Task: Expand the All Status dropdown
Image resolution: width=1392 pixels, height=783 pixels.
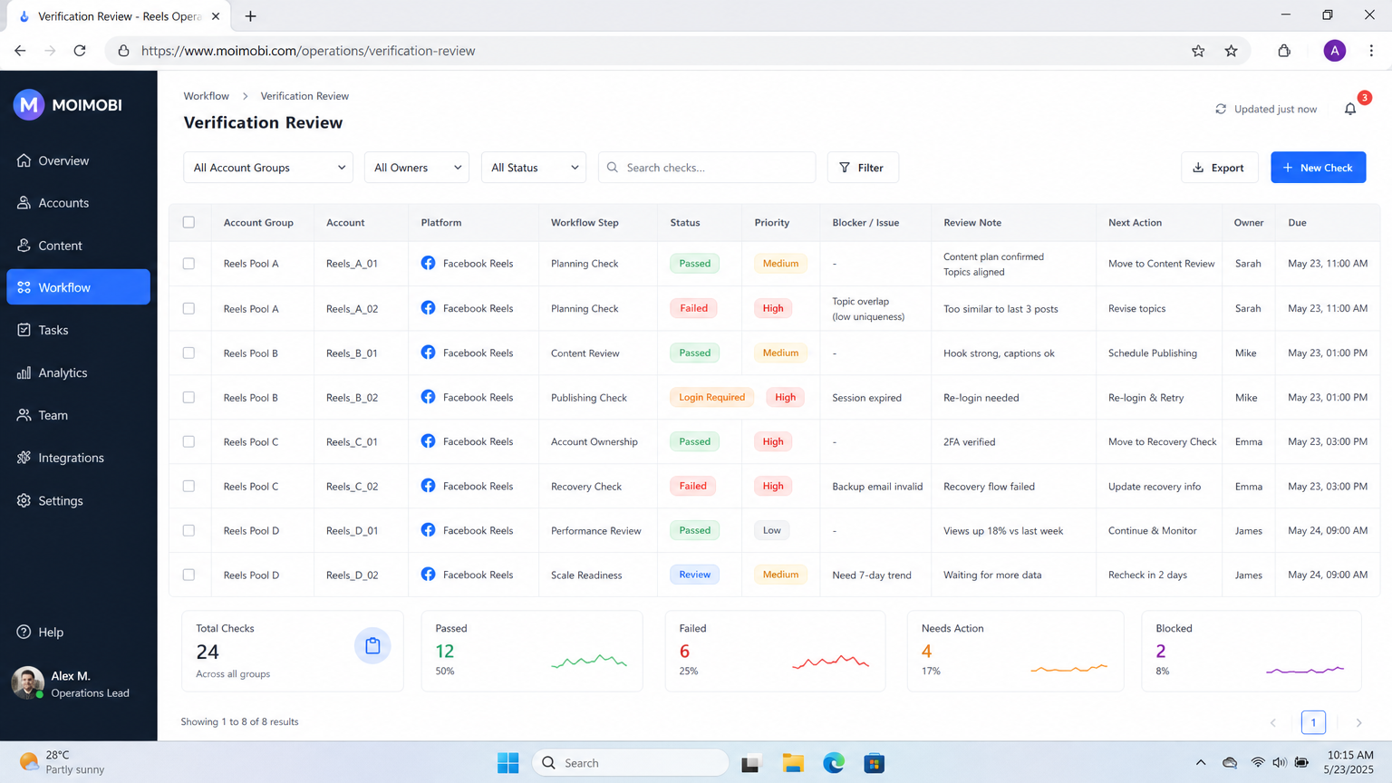Action: [534, 168]
